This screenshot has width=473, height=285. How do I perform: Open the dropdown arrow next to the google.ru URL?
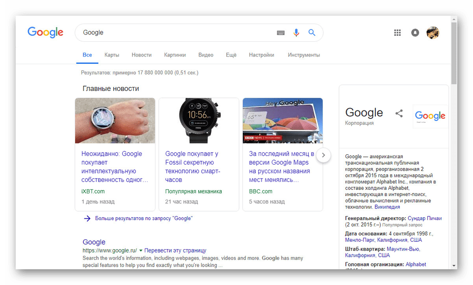click(x=140, y=251)
